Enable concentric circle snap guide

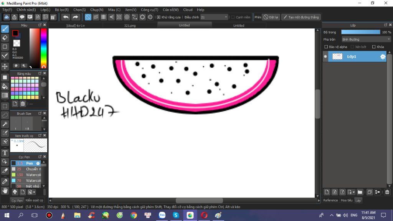coord(127,17)
